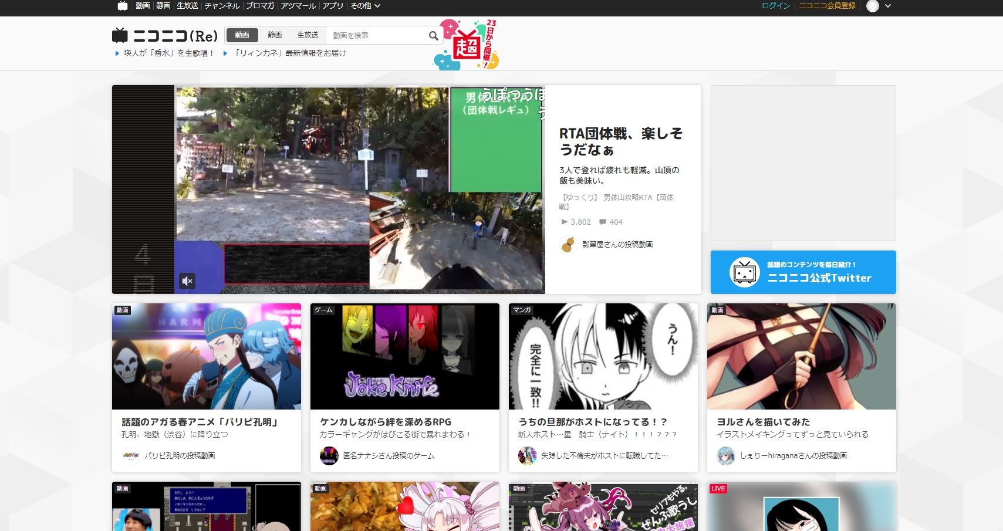Unmute the featured video with speaker icon
1003x531 pixels.
[x=187, y=281]
